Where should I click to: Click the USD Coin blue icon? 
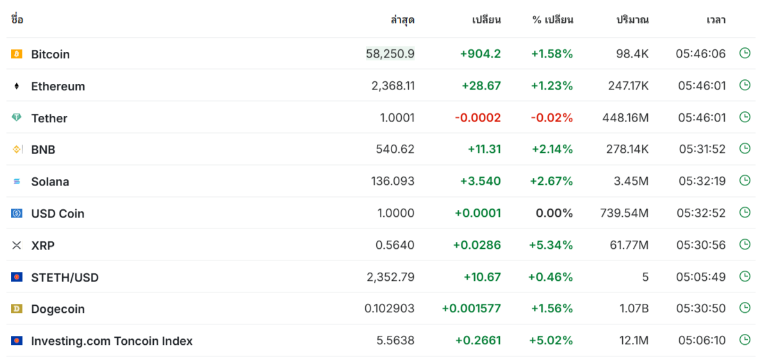[17, 213]
